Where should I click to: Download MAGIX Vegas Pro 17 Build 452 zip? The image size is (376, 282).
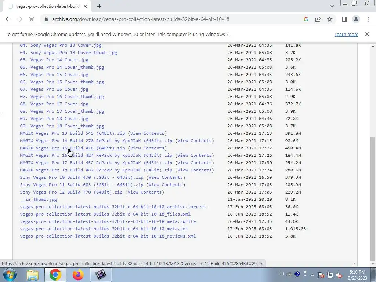pos(96,163)
